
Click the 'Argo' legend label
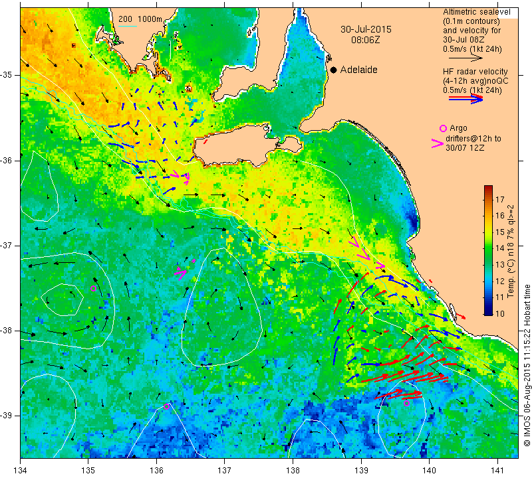point(458,128)
